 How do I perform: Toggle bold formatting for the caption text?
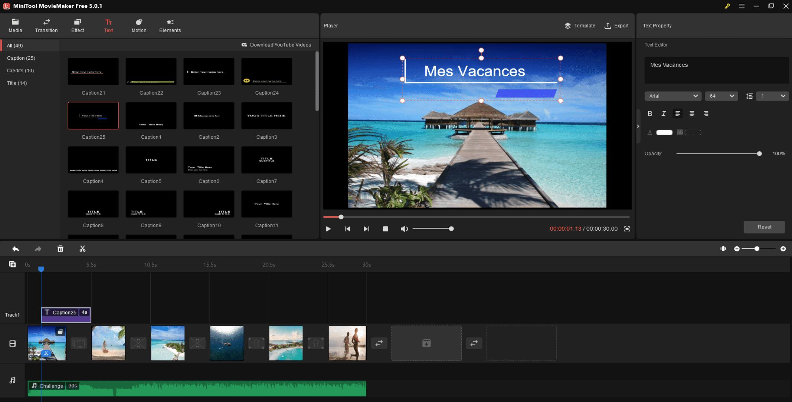[x=650, y=114]
